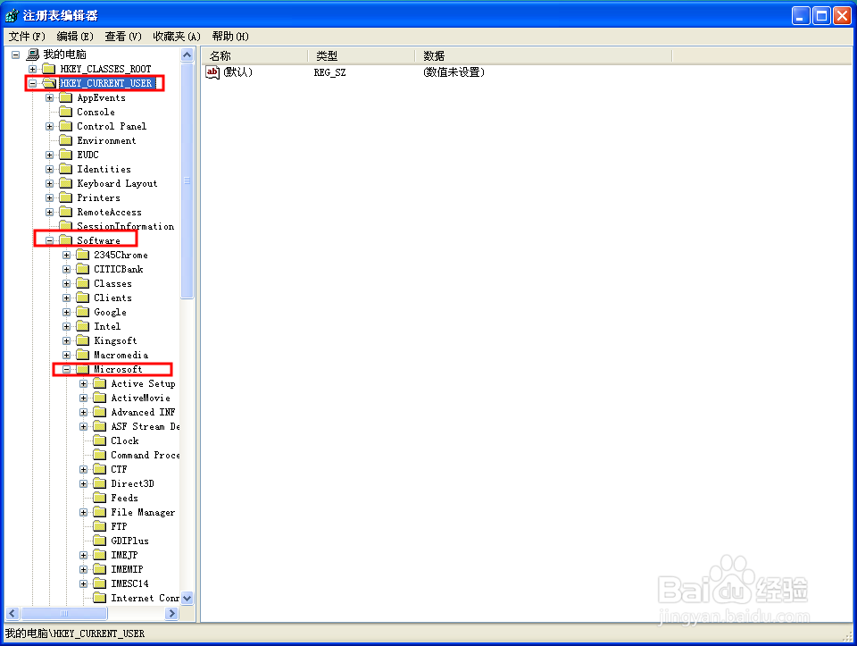This screenshot has width=857, height=646.
Task: Click tree scroll down arrow
Action: click(187, 598)
